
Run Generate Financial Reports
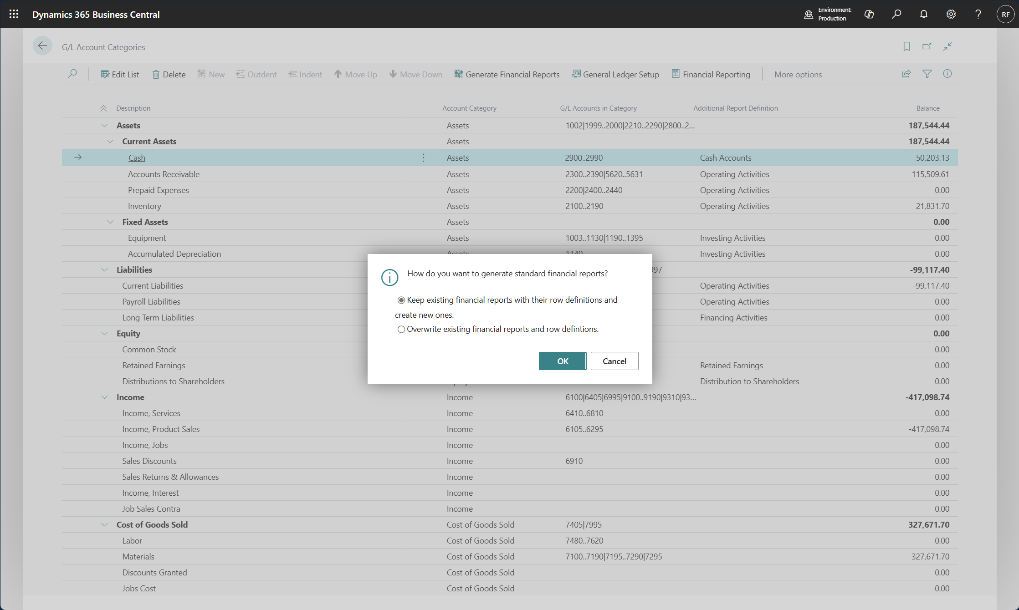click(507, 74)
